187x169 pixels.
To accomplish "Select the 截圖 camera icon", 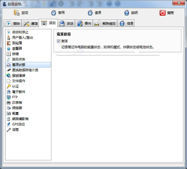I will pos(9,113).
